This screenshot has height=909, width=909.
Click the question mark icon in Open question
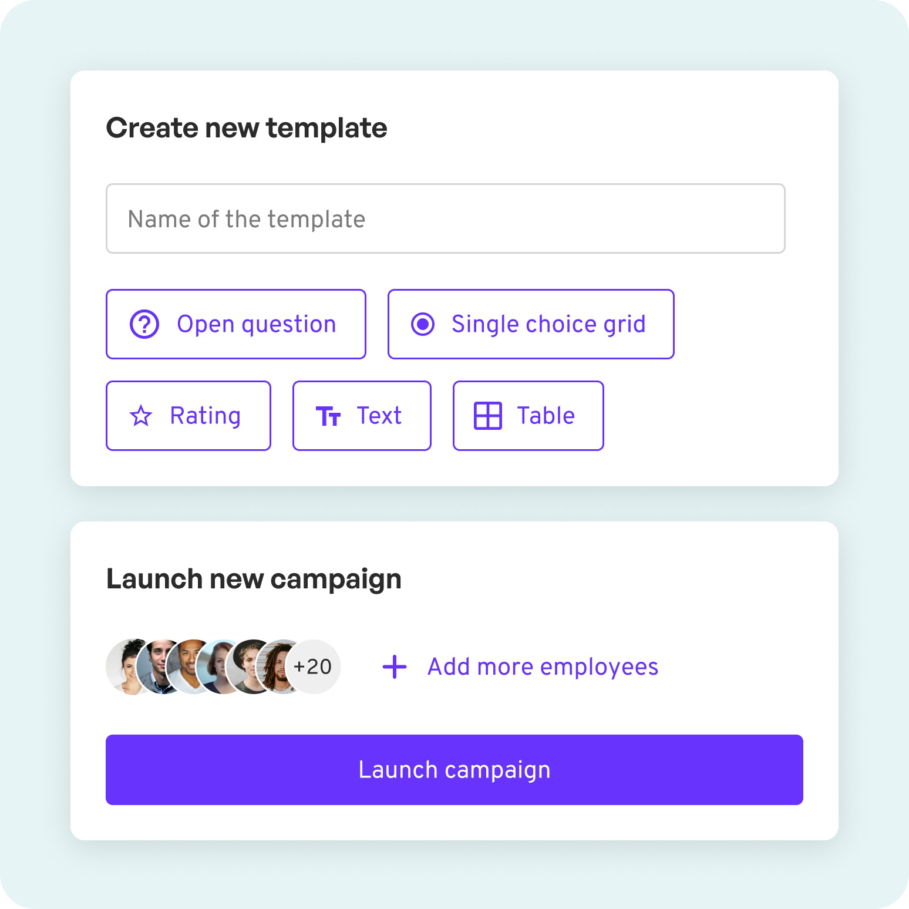pyautogui.click(x=144, y=324)
